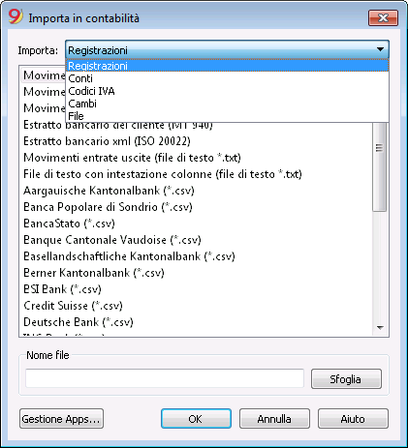408x448 pixels.
Task: Open file browser with Sfoglia button
Action: [346, 379]
